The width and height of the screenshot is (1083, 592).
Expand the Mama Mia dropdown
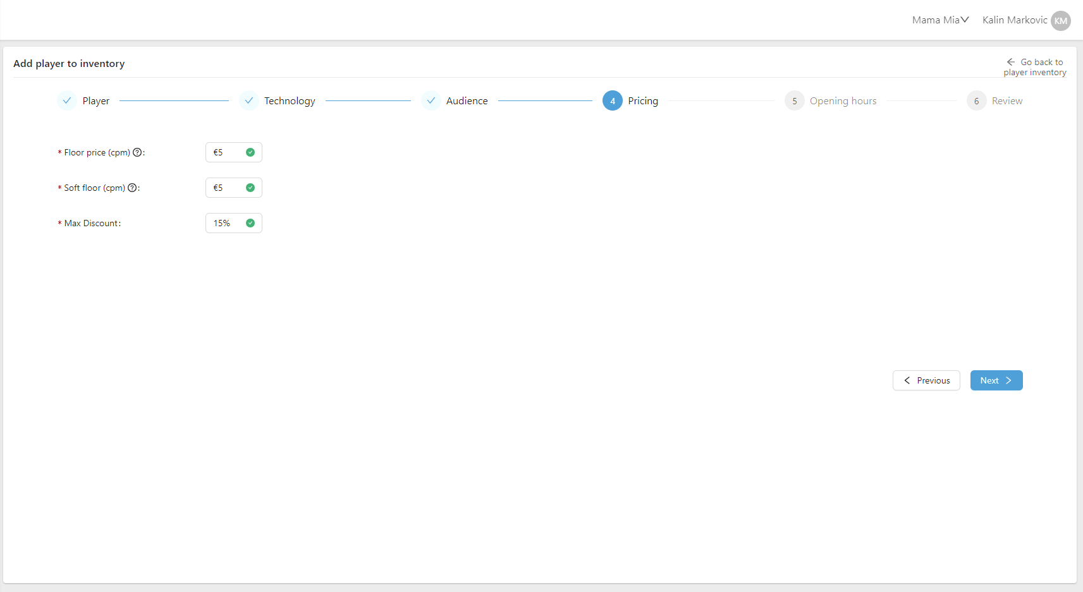pos(940,20)
